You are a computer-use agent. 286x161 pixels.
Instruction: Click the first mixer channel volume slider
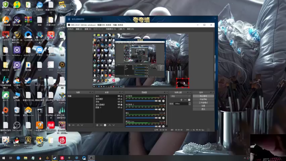[142, 101]
